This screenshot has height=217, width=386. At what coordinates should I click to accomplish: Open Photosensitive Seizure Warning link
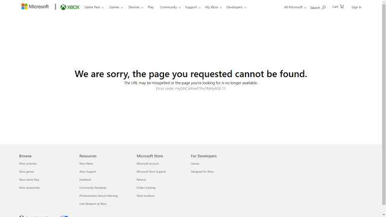pos(98,196)
